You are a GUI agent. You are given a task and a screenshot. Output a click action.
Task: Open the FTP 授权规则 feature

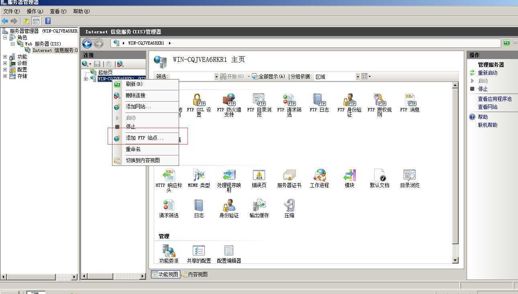pos(379,104)
